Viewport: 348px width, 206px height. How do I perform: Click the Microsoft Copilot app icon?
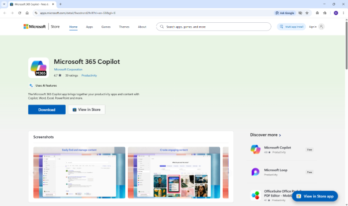pyautogui.click(x=256, y=150)
